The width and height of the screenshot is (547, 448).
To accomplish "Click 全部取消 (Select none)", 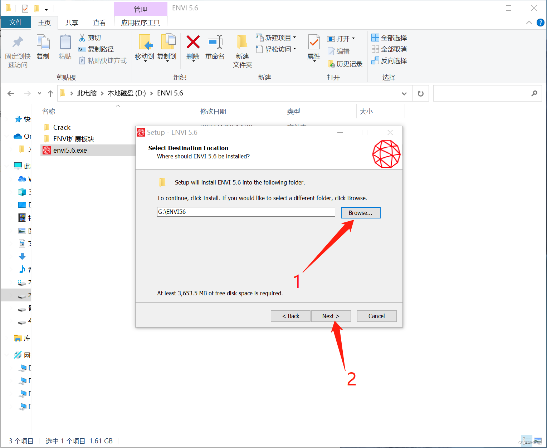I will pos(389,49).
